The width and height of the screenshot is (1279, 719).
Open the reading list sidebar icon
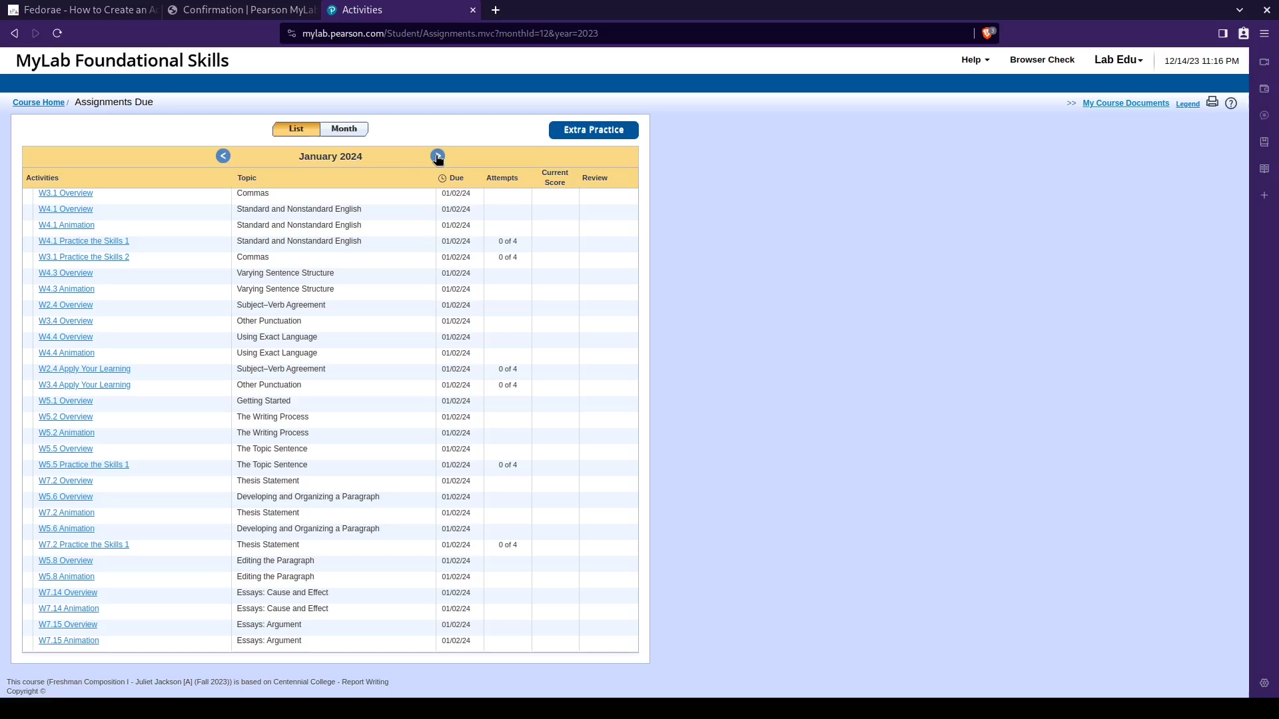(1264, 168)
